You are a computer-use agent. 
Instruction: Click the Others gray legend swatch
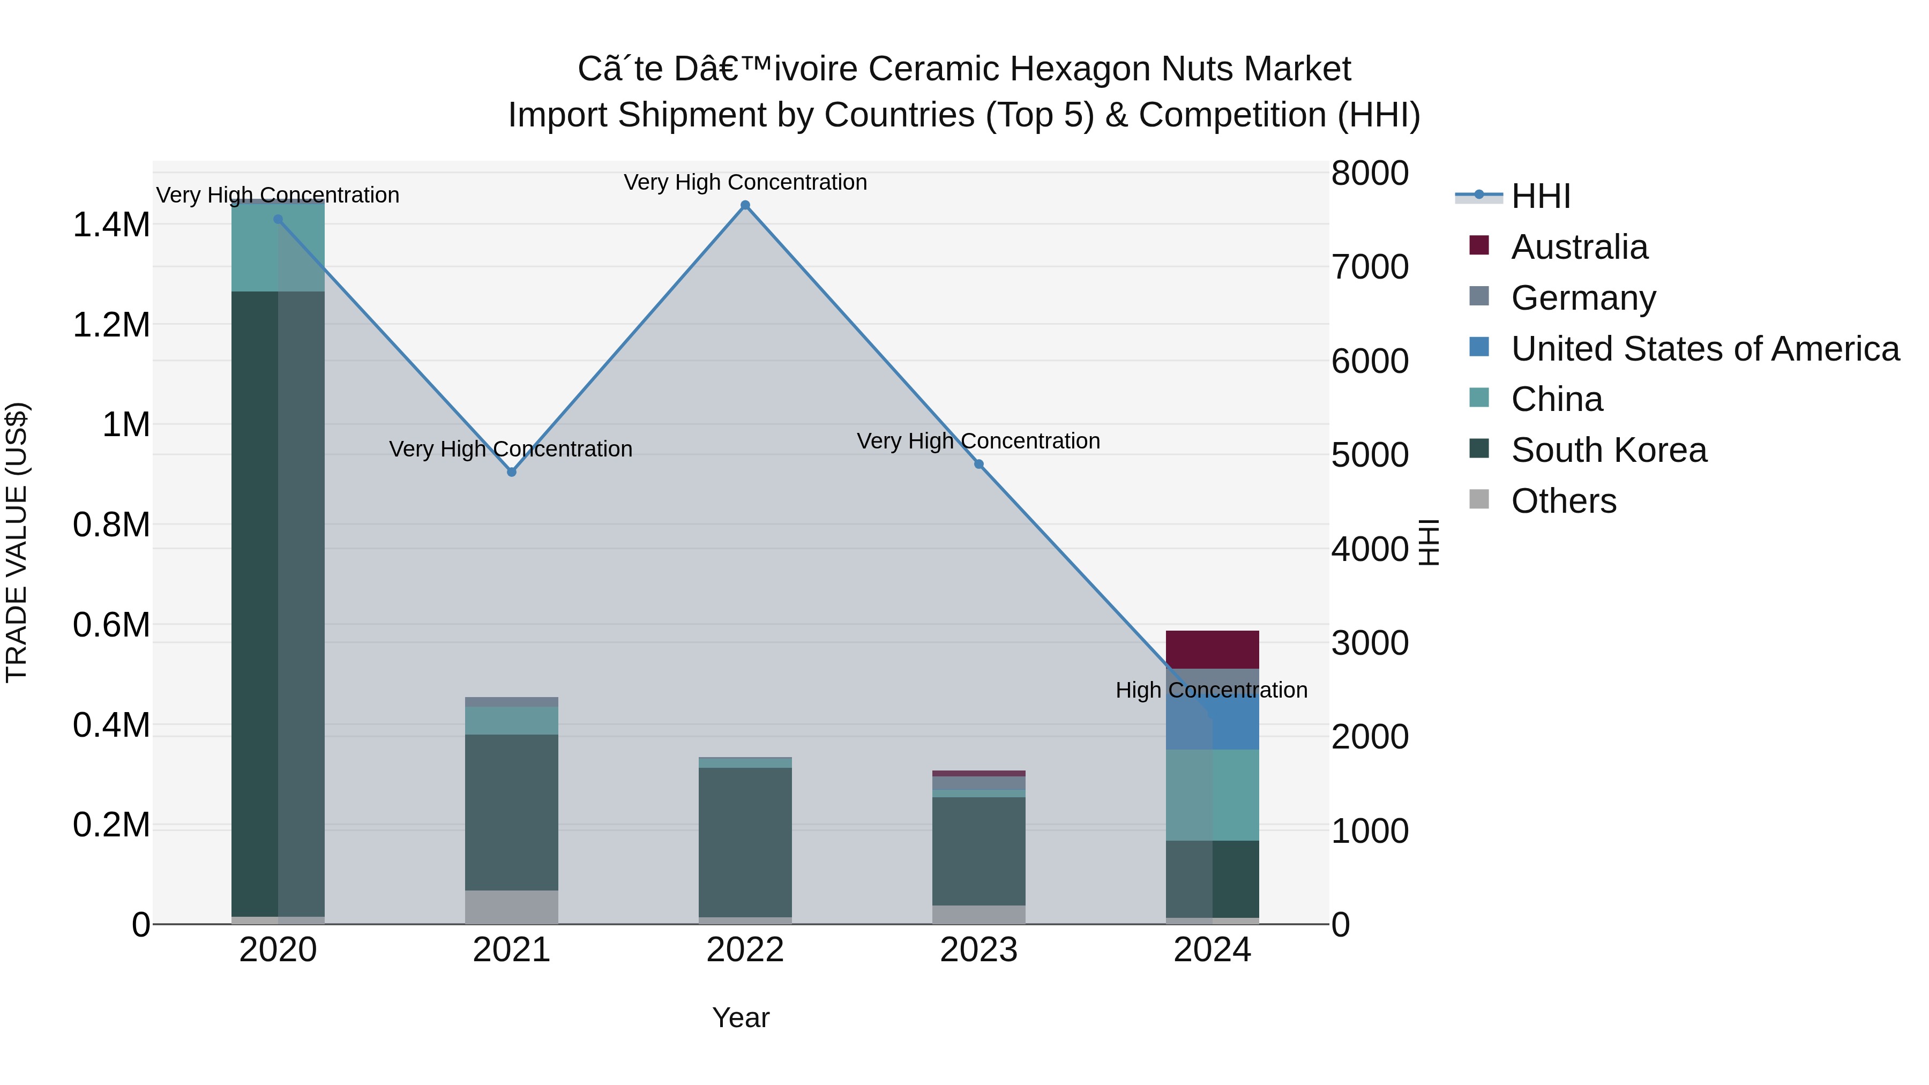1479,499
